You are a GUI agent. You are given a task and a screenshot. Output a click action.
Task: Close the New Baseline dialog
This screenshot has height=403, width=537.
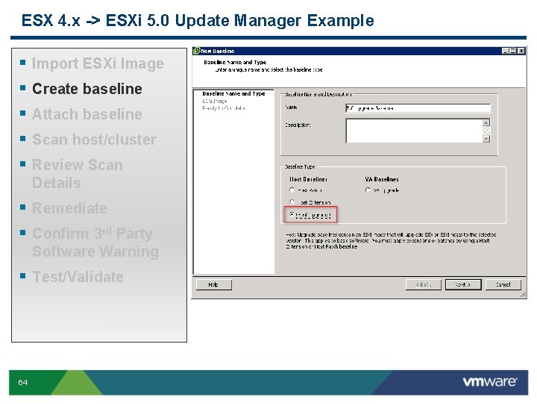pos(521,51)
